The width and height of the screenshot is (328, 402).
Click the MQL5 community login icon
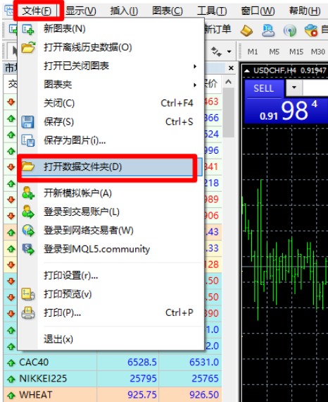coord(28,249)
